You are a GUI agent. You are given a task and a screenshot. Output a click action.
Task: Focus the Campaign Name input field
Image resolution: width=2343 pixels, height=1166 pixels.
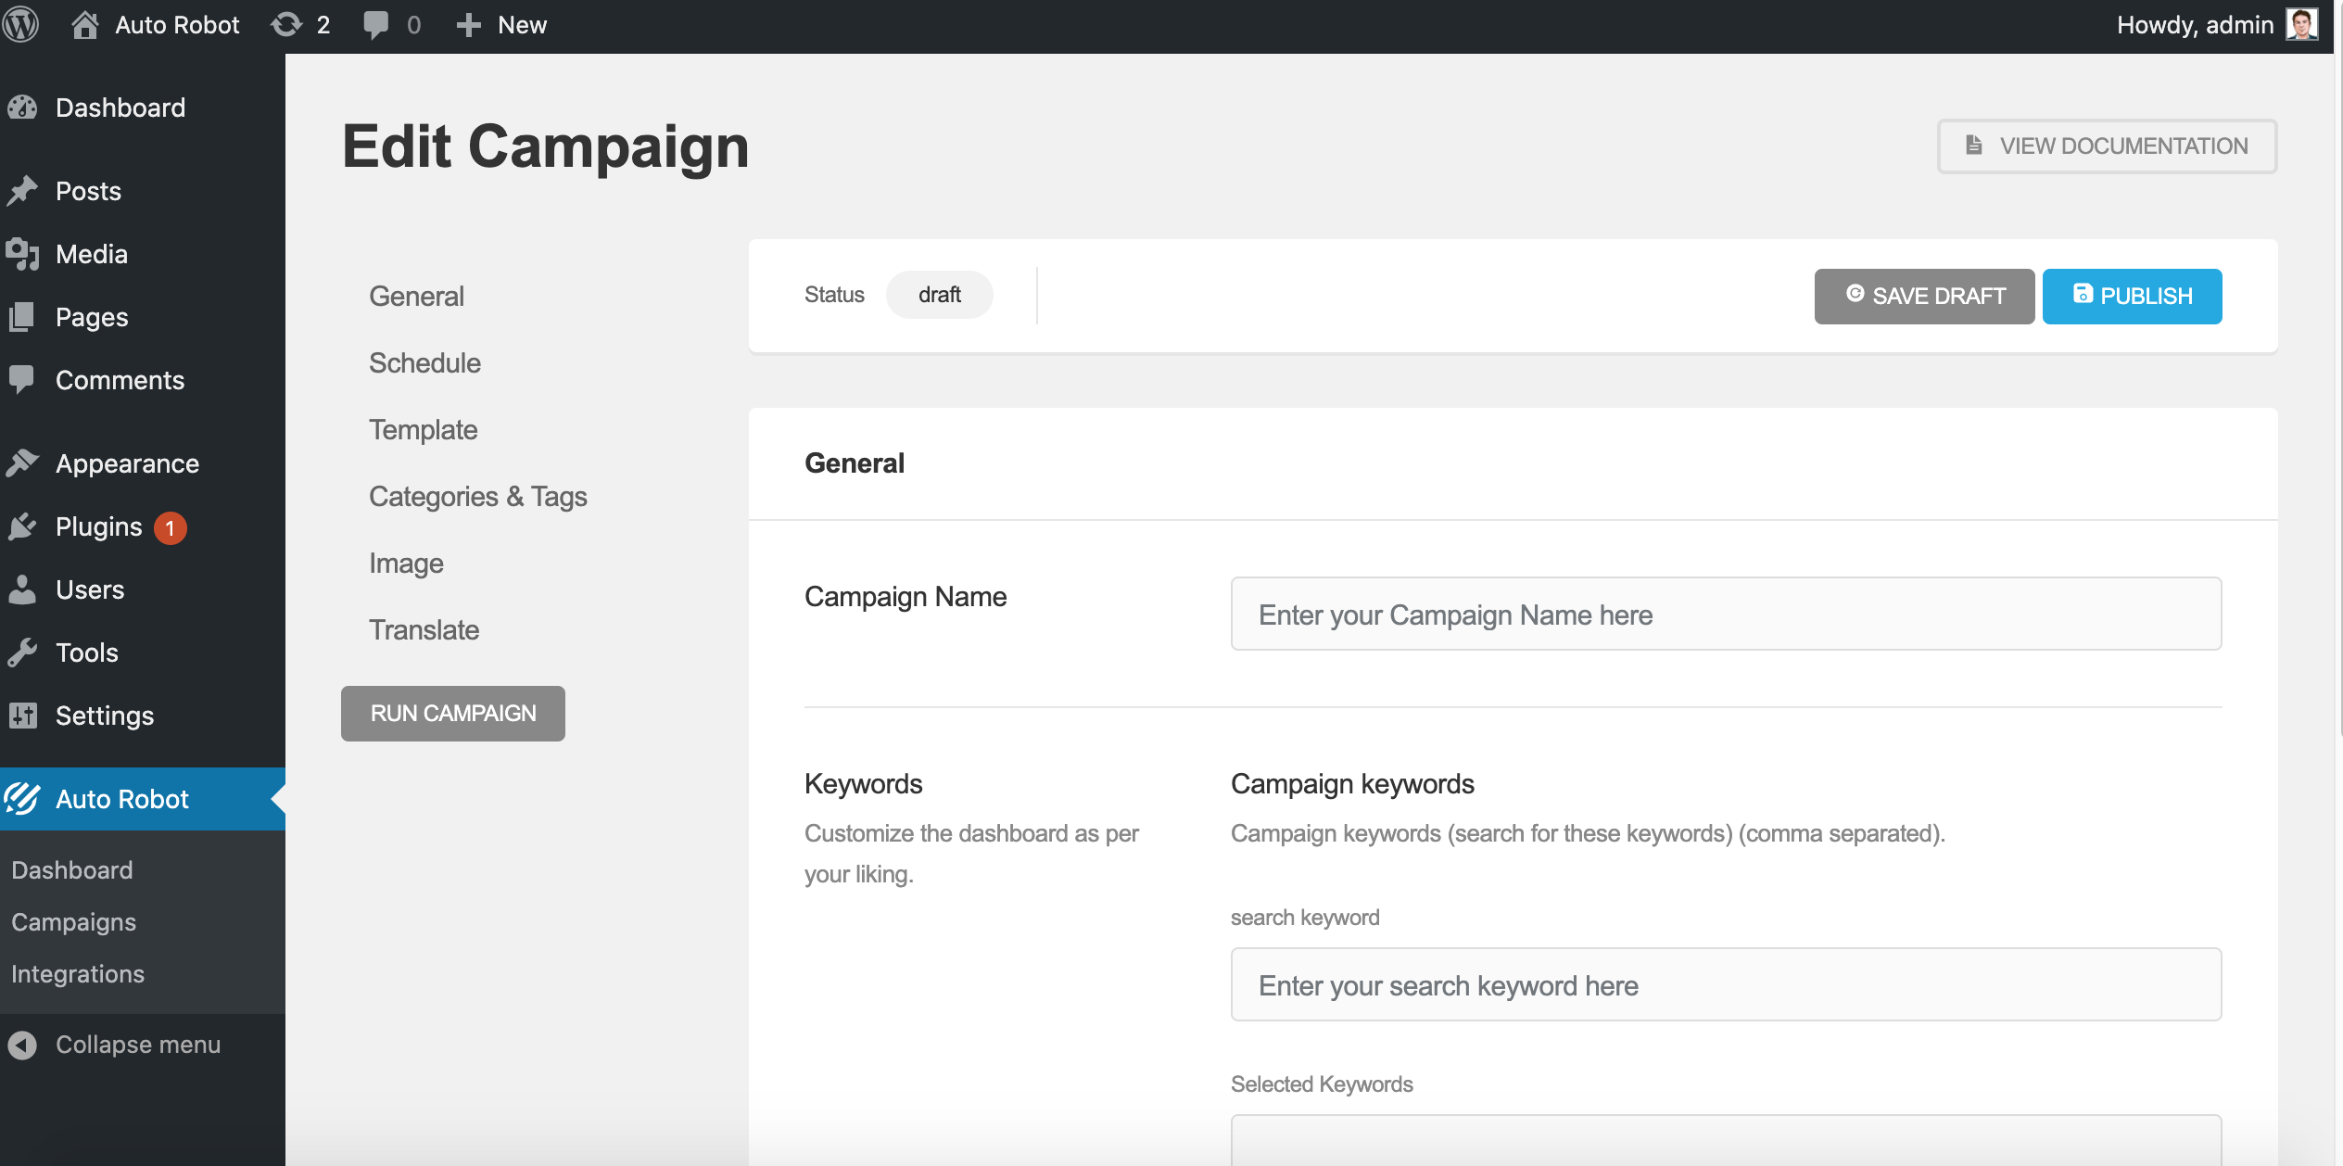click(x=1726, y=615)
